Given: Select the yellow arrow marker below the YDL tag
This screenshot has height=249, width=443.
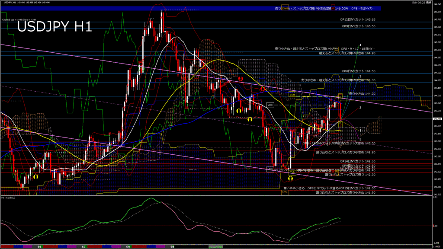Looking at the screenshot, I should click(290, 178).
